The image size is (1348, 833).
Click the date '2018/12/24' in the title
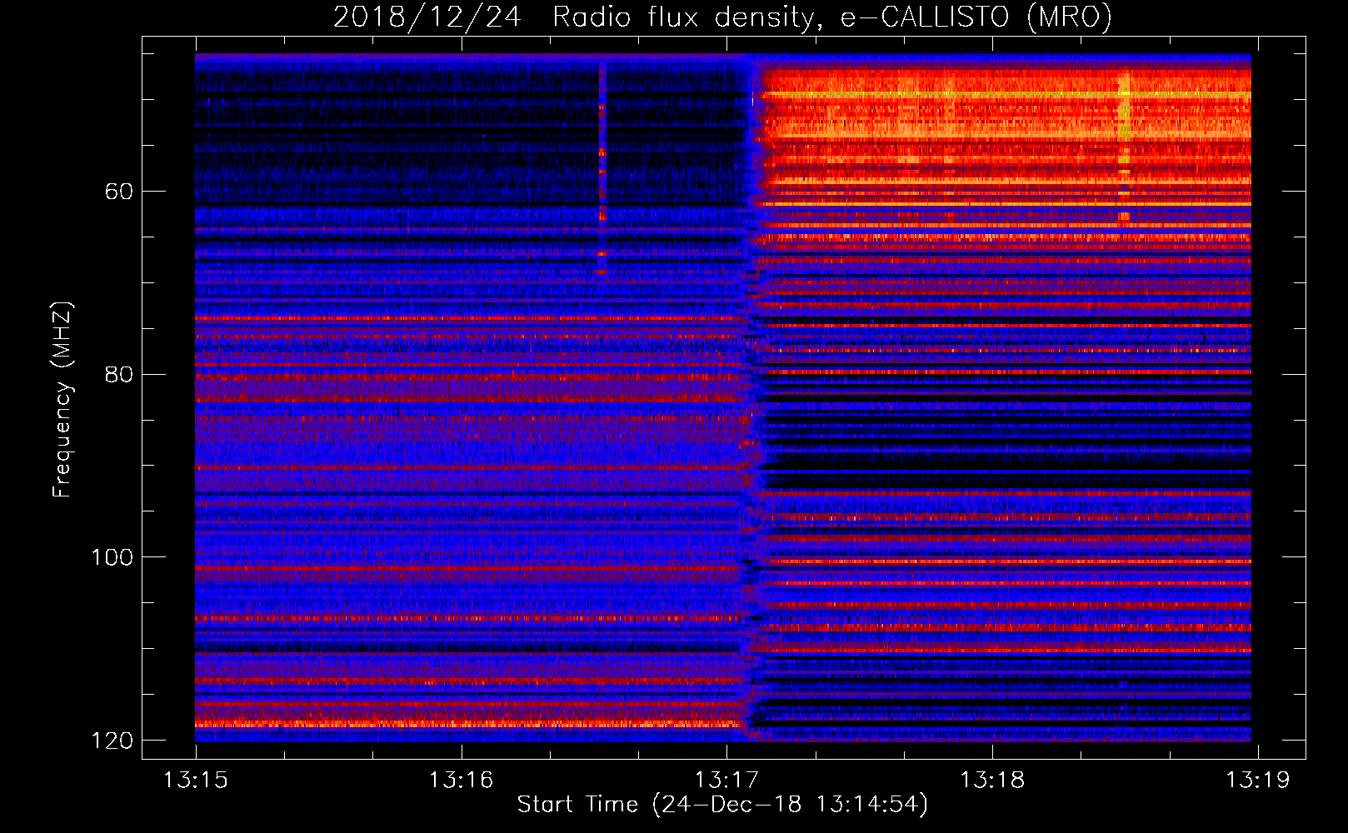427,17
